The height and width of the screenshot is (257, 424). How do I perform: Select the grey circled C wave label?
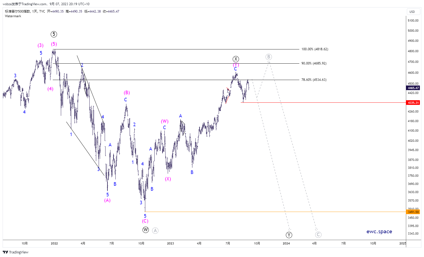coord(318,235)
